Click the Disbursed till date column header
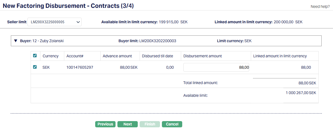This screenshot has width=333, height=133. 158,56
